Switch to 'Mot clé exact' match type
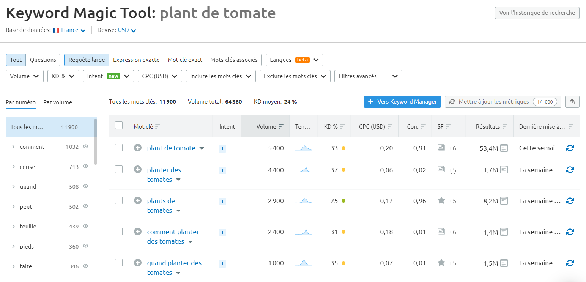 click(x=185, y=60)
